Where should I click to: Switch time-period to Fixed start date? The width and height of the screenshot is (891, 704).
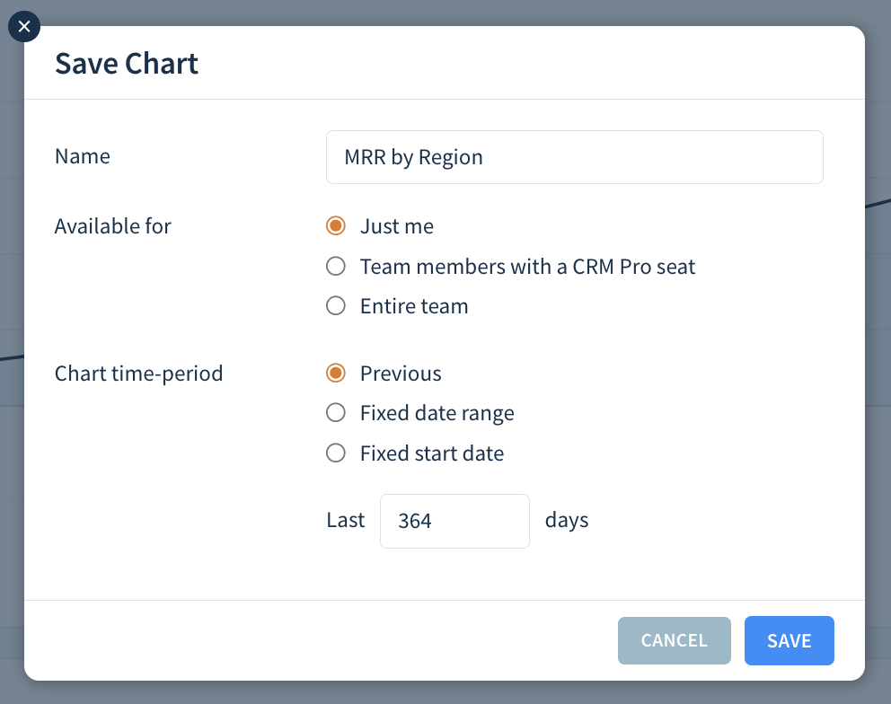click(x=336, y=453)
